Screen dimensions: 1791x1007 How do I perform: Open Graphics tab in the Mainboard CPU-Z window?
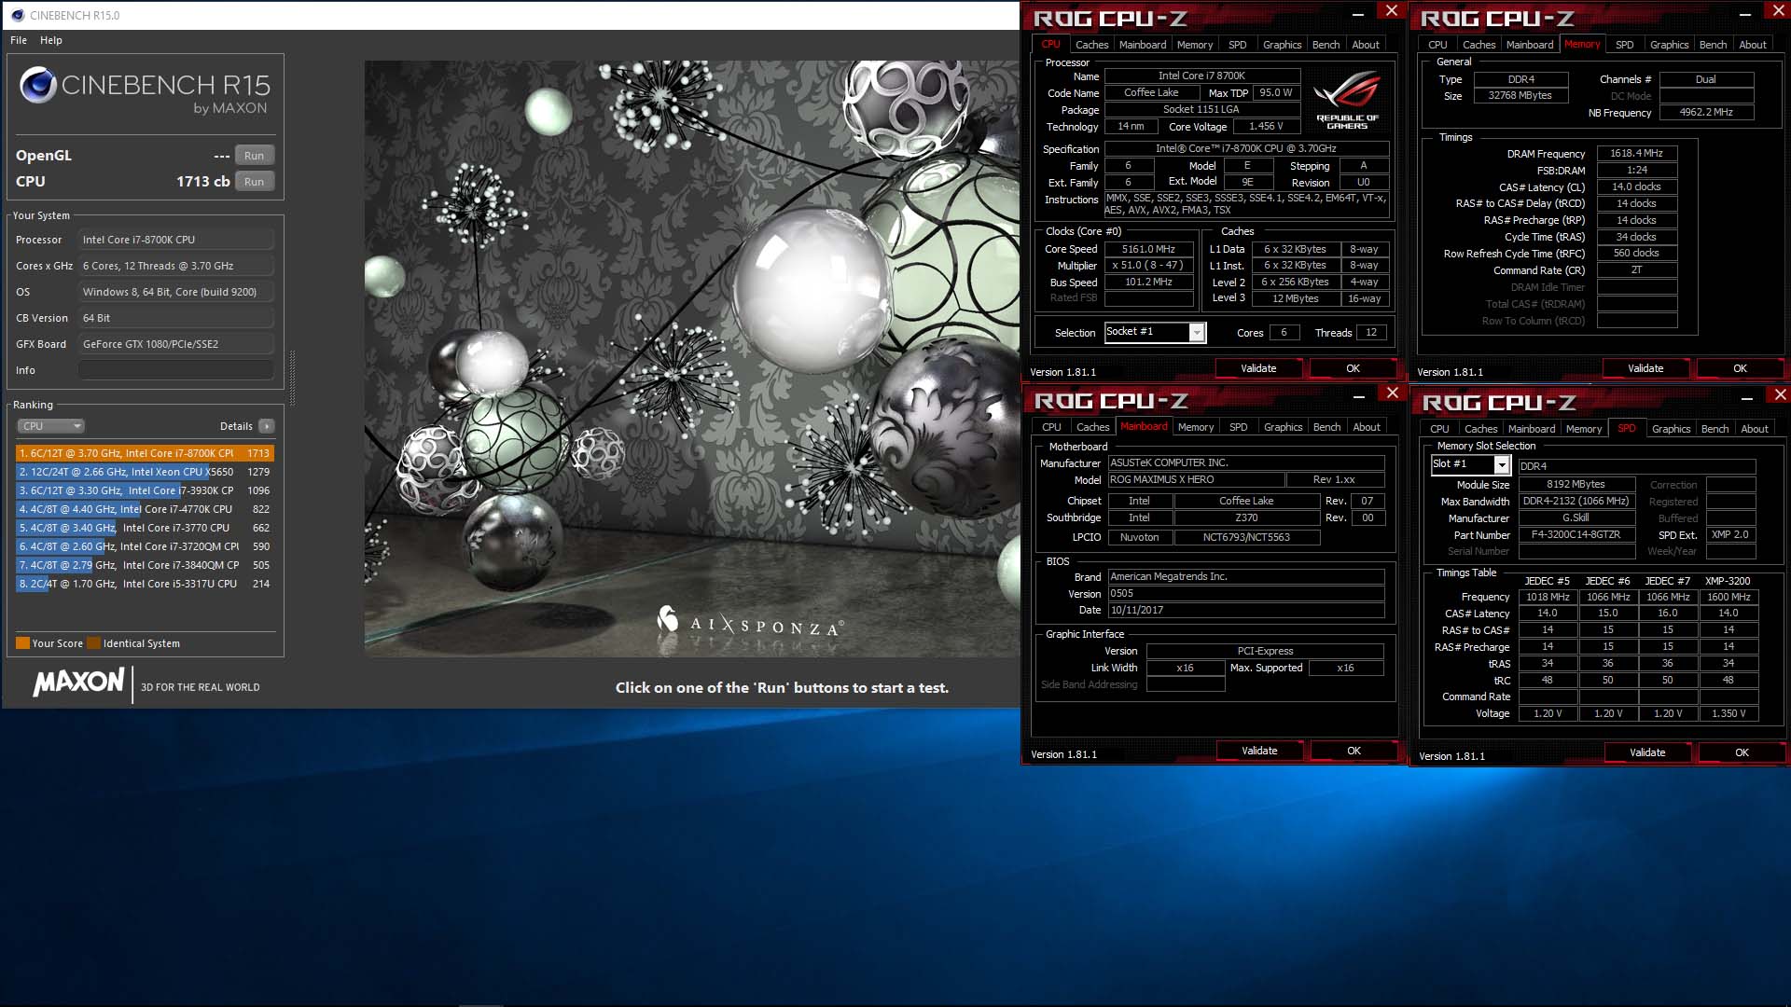1283,427
